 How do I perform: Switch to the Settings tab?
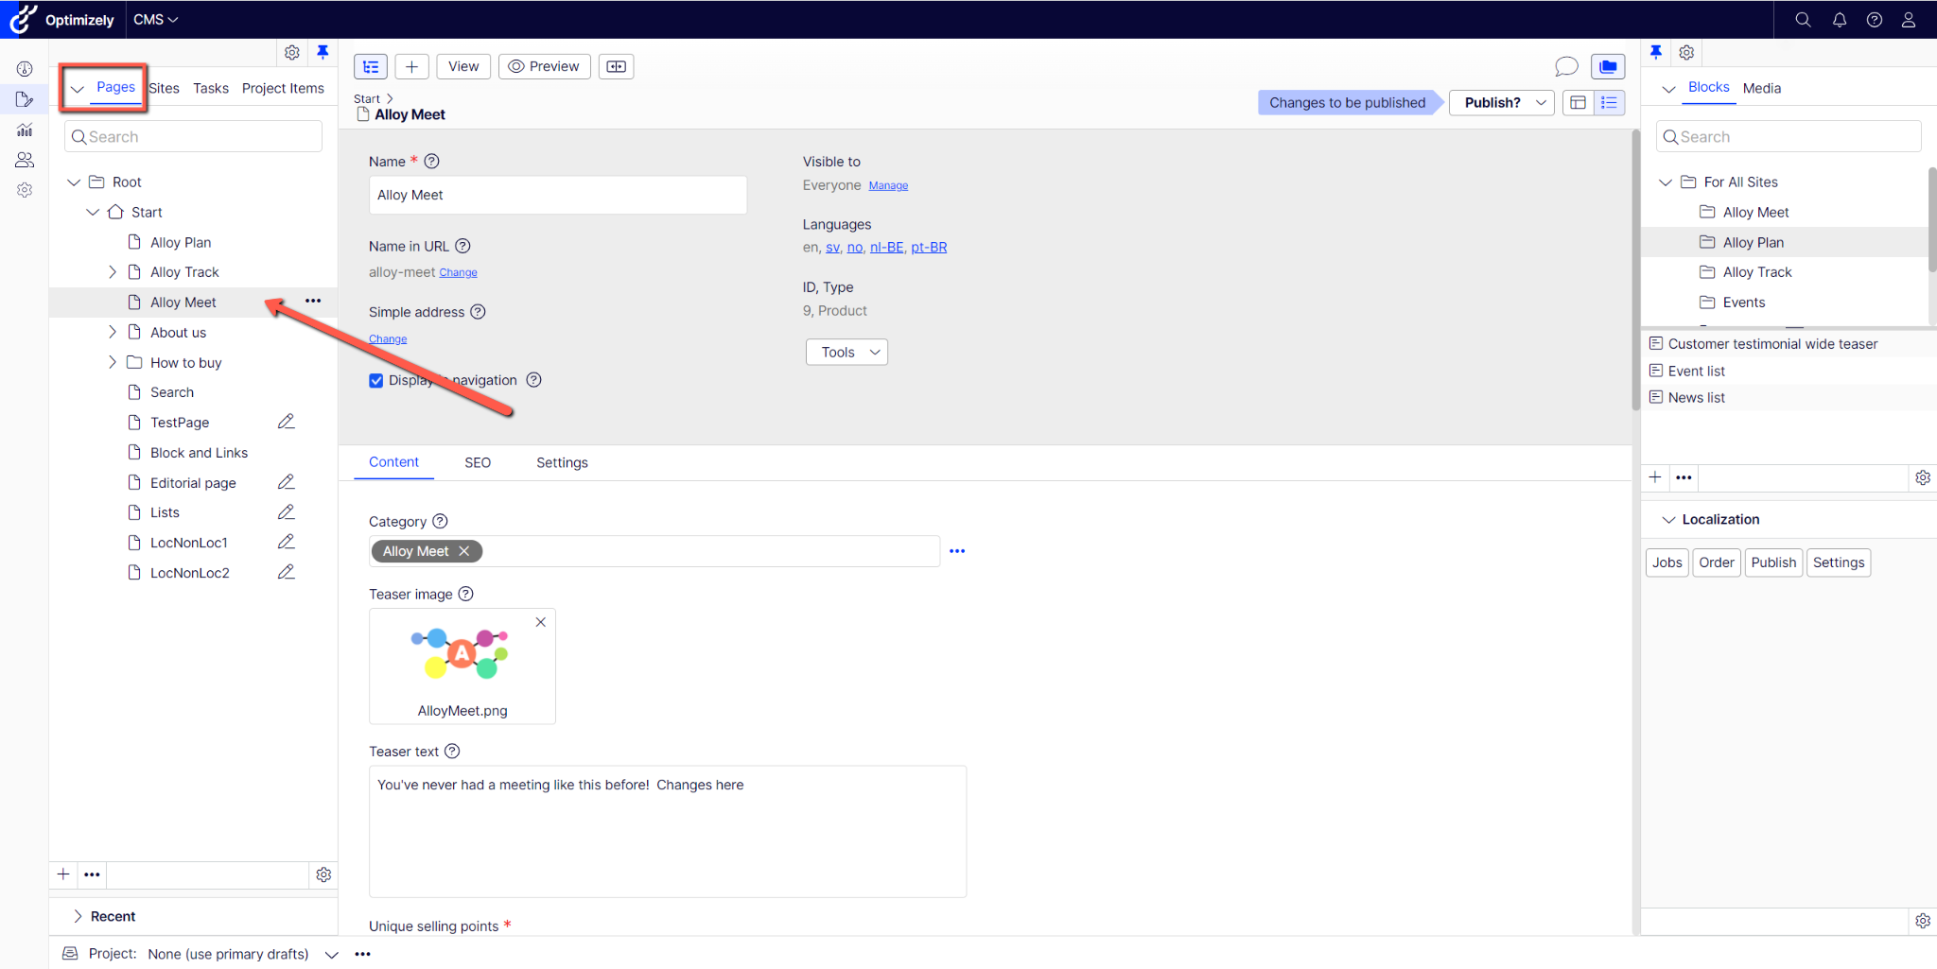point(562,462)
